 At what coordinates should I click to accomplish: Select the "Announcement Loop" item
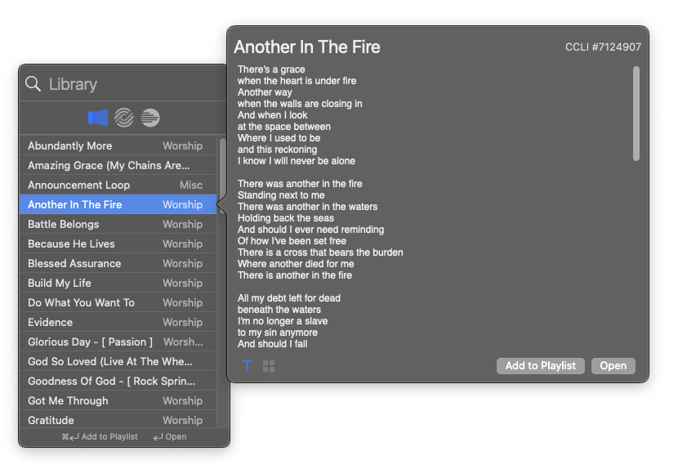(118, 185)
